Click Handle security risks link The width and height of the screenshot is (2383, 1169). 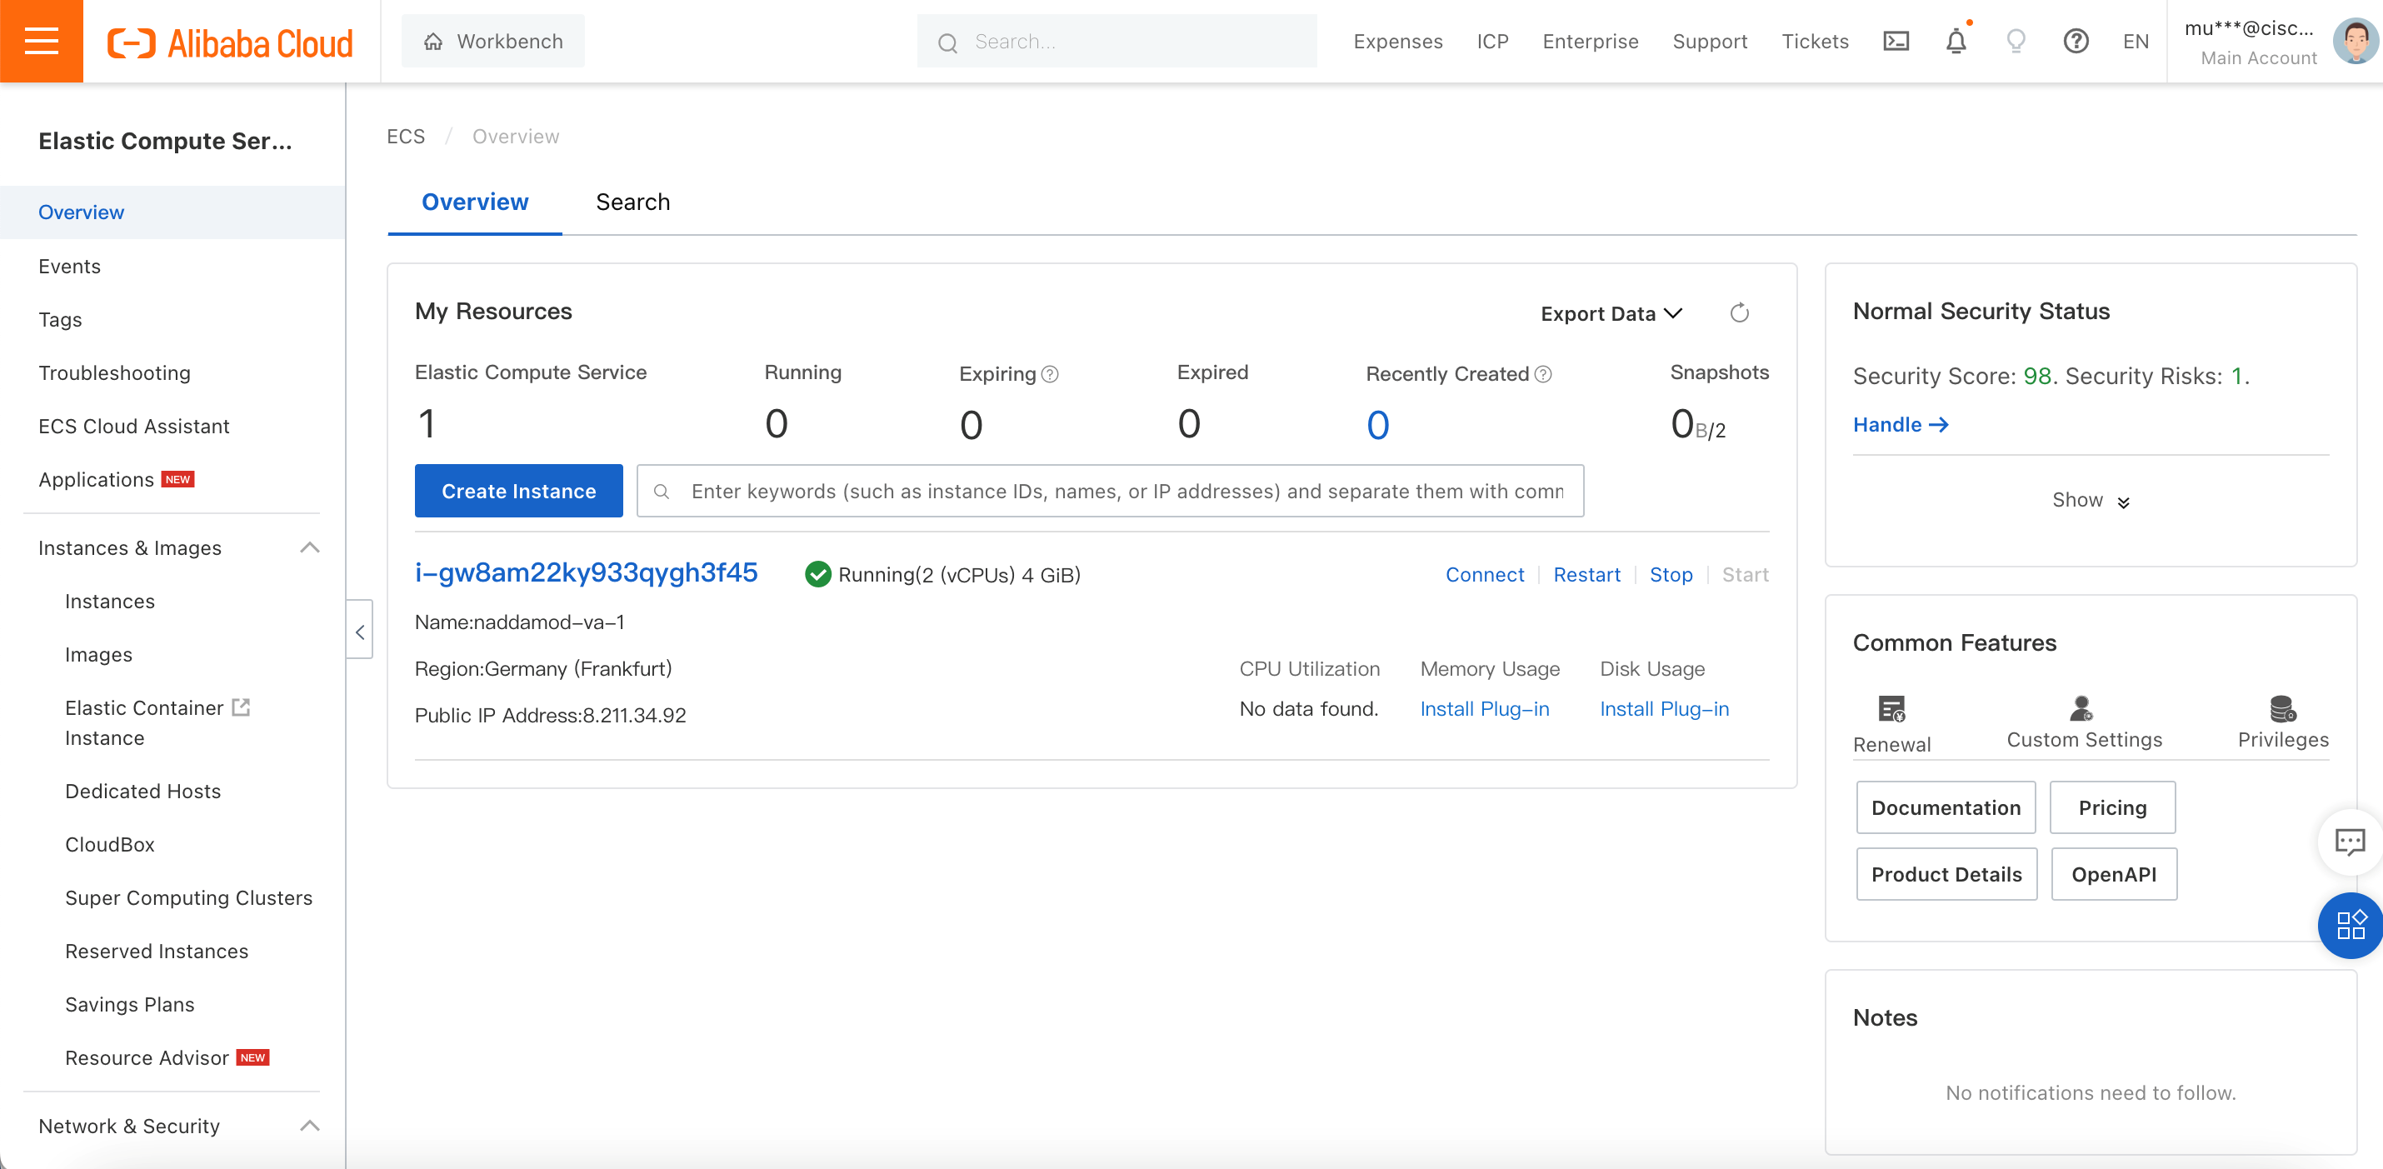[1901, 424]
